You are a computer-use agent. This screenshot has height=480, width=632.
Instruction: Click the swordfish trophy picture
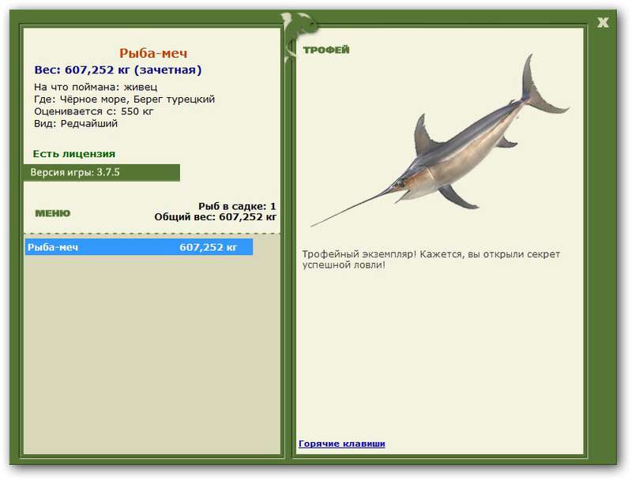click(439, 141)
